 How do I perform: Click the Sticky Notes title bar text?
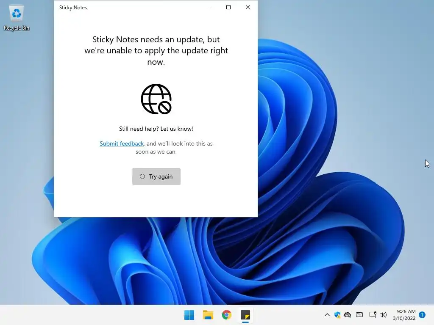coord(73,8)
